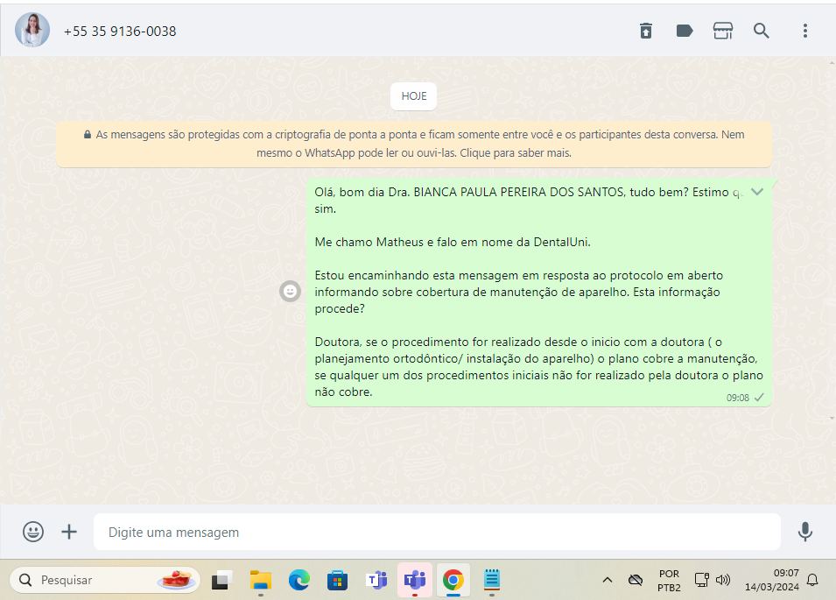Show hidden system tray icons chevron
This screenshot has width=836, height=600.
[608, 580]
